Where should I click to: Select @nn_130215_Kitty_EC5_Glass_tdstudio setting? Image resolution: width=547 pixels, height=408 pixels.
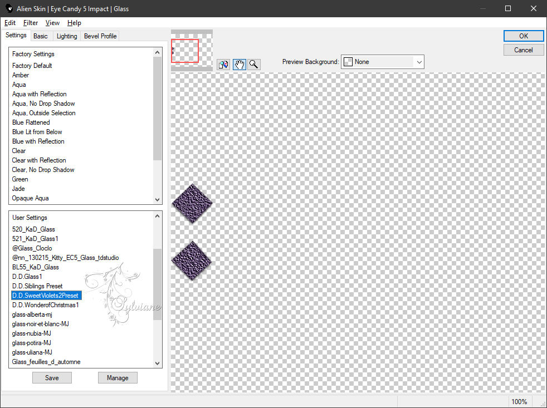tap(65, 257)
